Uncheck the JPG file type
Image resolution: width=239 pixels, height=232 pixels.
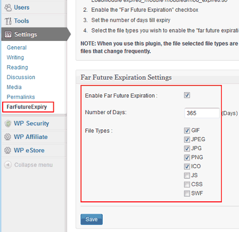187,149
